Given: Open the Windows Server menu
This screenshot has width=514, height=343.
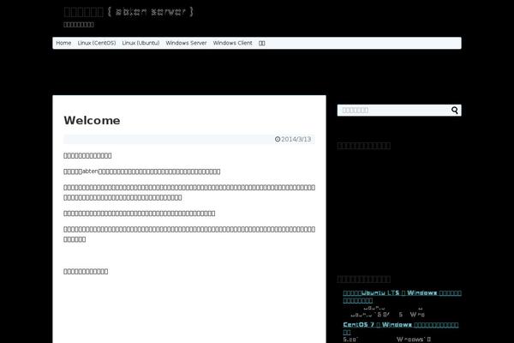Looking at the screenshot, I should click(x=186, y=43).
